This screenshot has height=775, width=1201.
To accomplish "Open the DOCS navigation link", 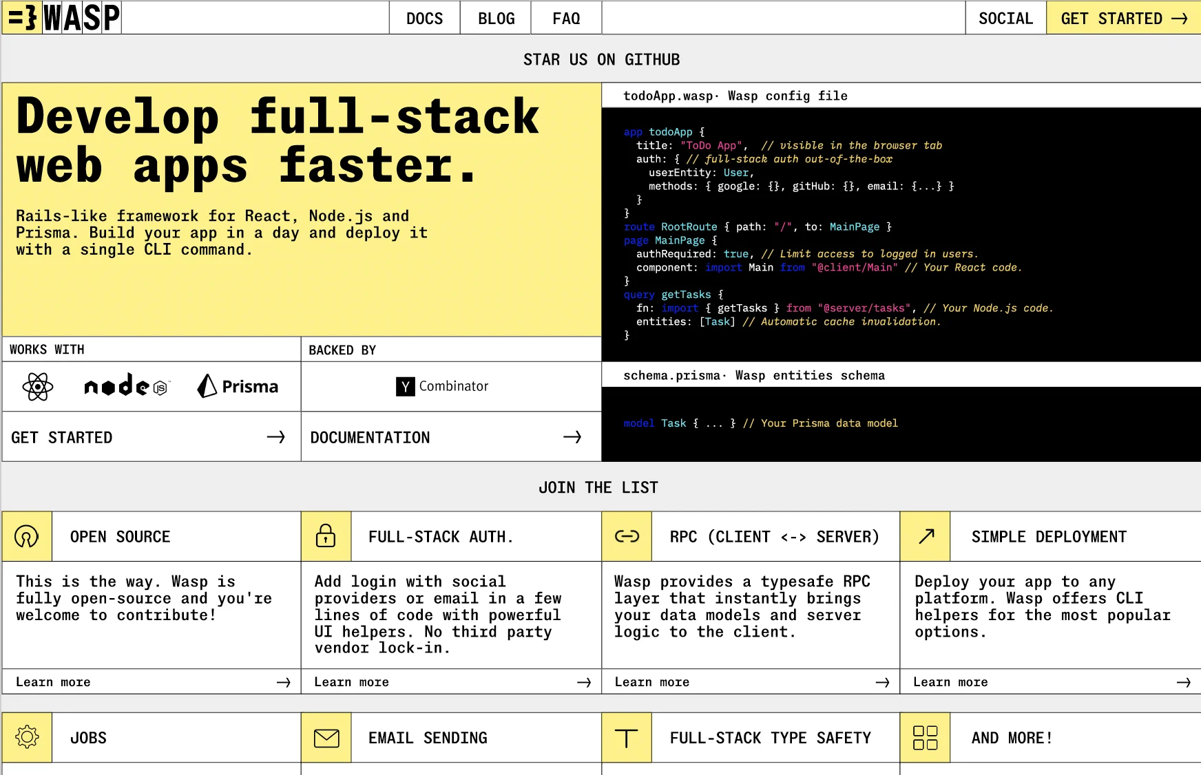I will coord(424,19).
